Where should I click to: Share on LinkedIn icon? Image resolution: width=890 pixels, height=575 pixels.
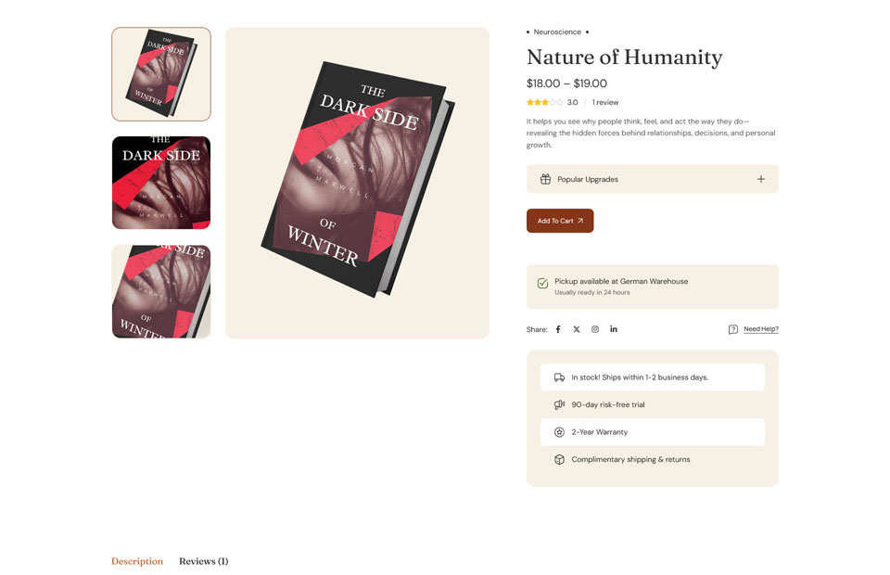coord(614,329)
